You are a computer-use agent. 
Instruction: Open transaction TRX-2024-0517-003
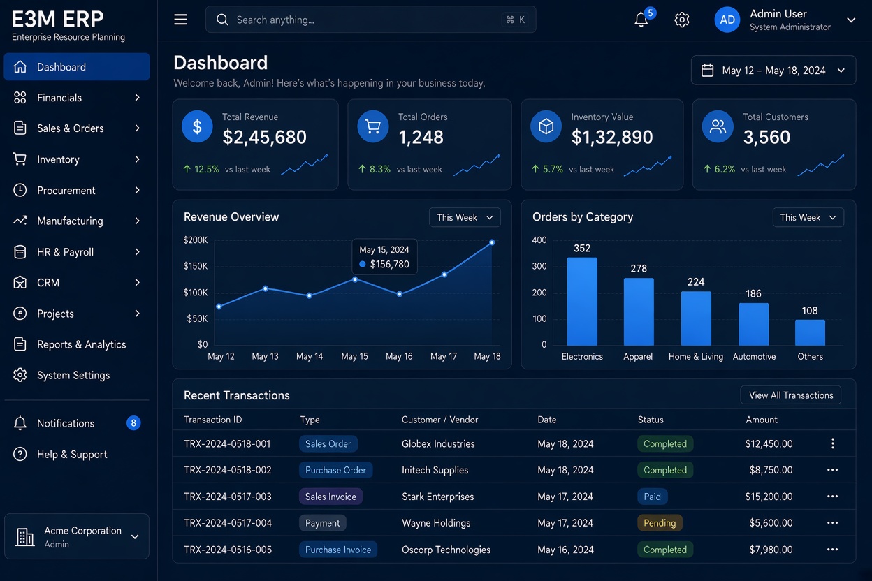[228, 497]
